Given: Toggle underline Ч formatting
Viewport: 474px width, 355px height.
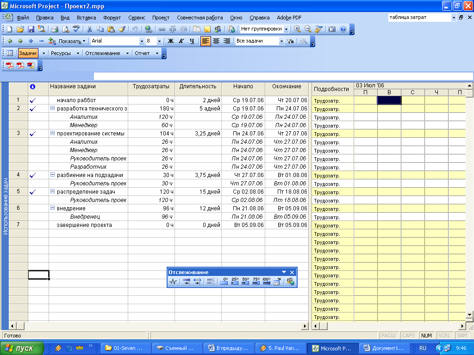Looking at the screenshot, I should pyautogui.click(x=192, y=41).
